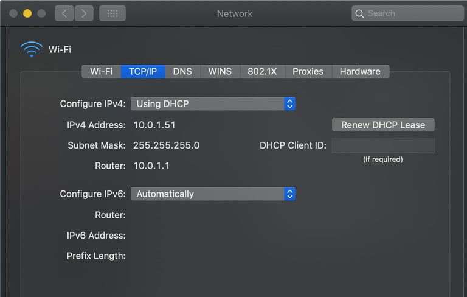Click in the DHCP Client ID field
The height and width of the screenshot is (297, 467).
383,145
